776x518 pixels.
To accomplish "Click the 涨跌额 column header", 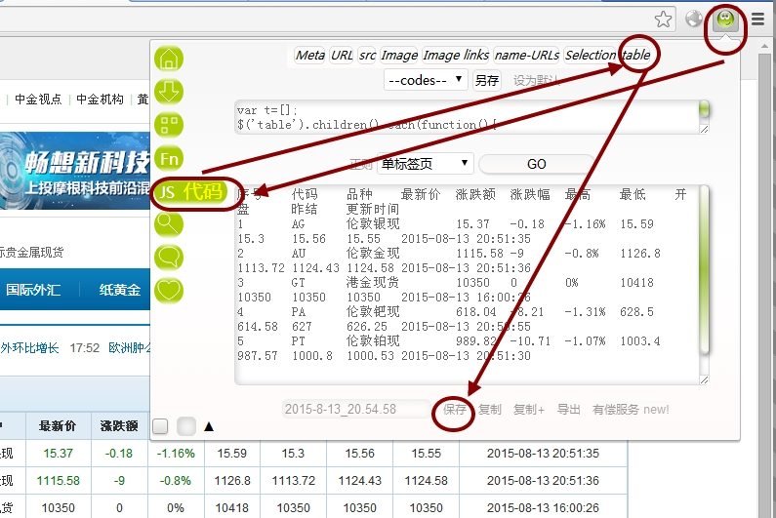I will pyautogui.click(x=119, y=426).
